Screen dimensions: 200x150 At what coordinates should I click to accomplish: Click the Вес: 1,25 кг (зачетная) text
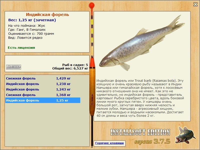[32, 20]
